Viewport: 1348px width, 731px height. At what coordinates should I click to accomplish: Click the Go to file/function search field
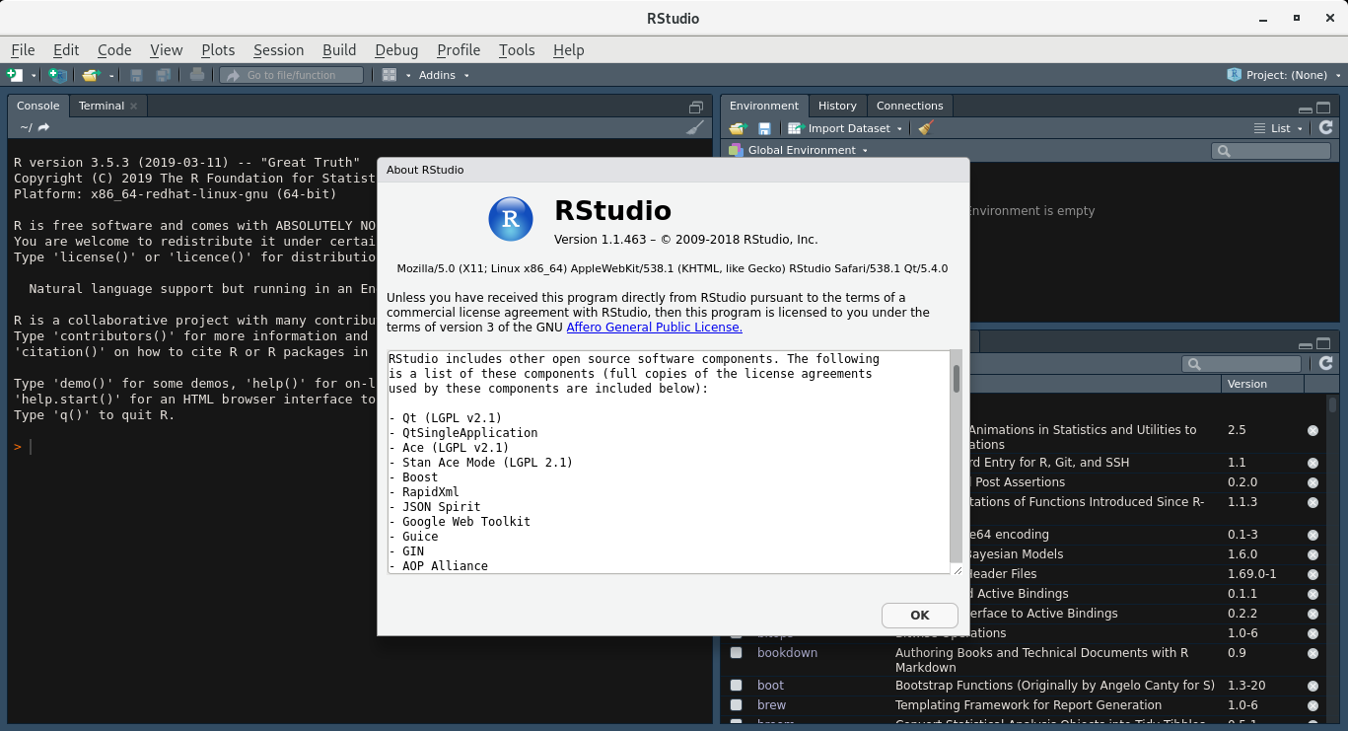[x=291, y=74]
